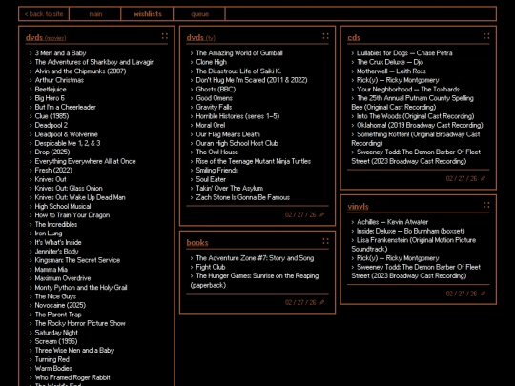Screen dimensions: 515x386
Task: Select 'Everything Everywhere All at Once' entry
Action: [x=86, y=161]
